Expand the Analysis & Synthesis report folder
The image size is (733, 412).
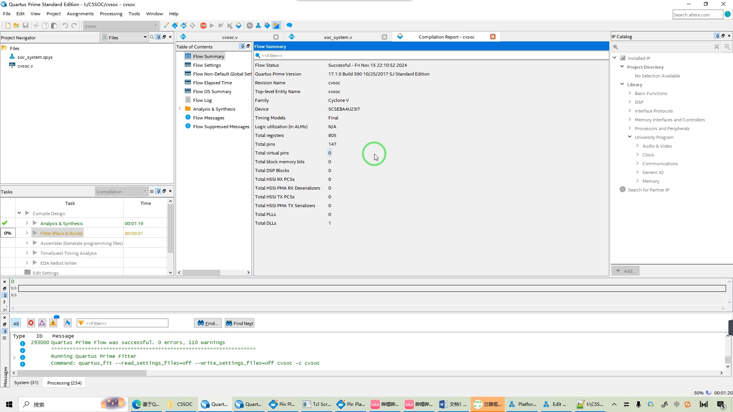coord(180,109)
